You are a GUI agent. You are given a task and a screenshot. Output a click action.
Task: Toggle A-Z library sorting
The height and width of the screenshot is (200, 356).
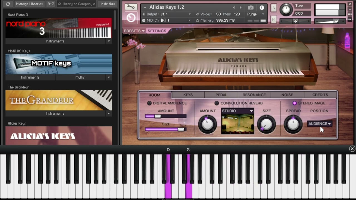(51, 4)
